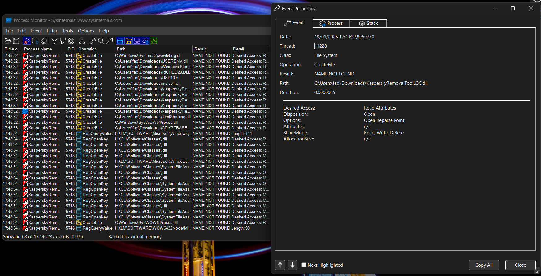Click the Operation column header
The width and height of the screenshot is (541, 276).
[96, 49]
